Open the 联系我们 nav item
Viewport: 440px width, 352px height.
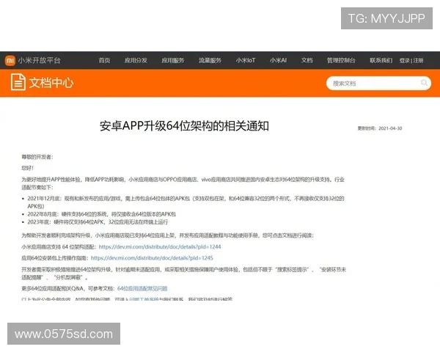pyautogui.click(x=381, y=60)
